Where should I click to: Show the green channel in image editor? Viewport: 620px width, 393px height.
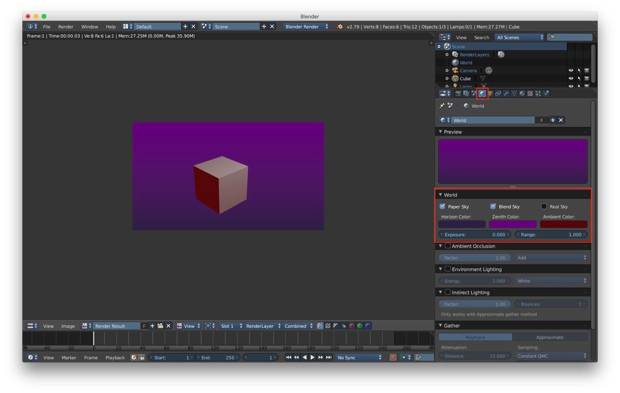(360, 326)
